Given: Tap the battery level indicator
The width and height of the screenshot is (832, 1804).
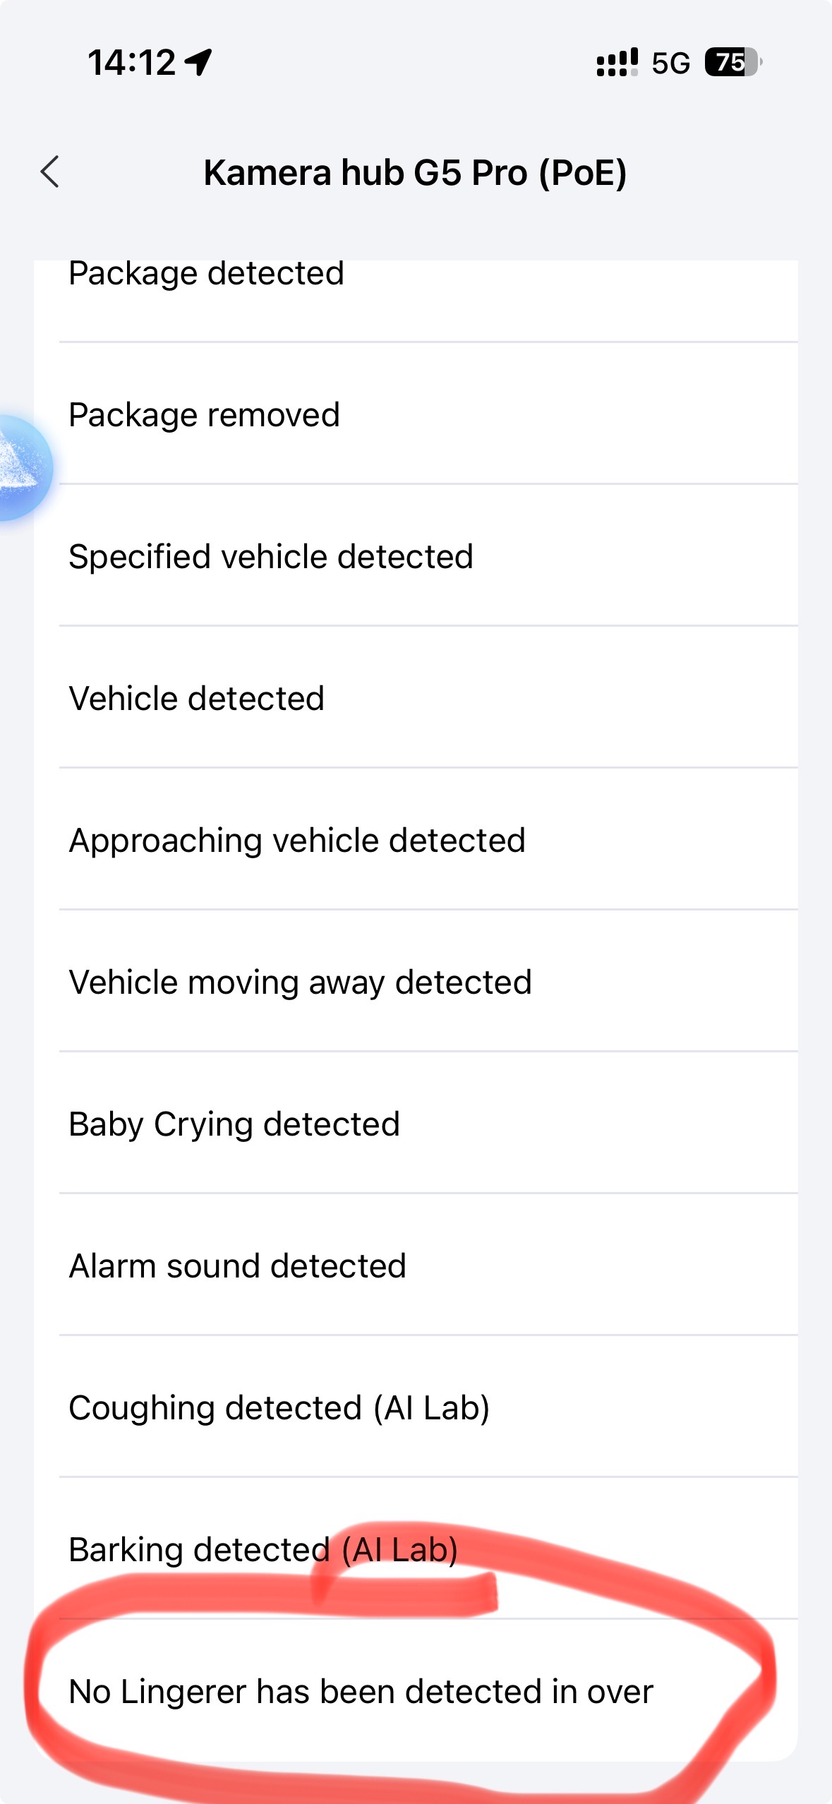Looking at the screenshot, I should click(733, 62).
